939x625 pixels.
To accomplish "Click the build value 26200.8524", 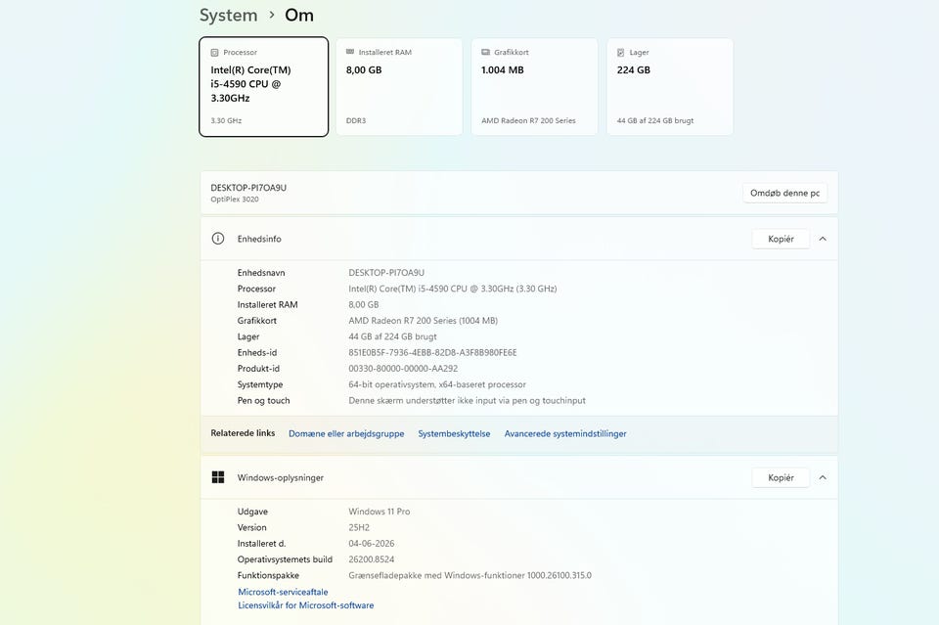I will (372, 559).
